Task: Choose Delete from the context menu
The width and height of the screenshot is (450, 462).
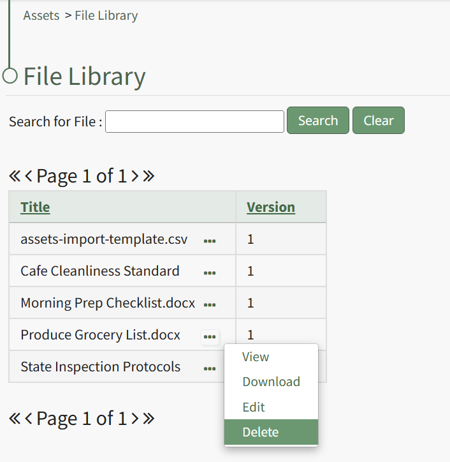Action: 260,432
